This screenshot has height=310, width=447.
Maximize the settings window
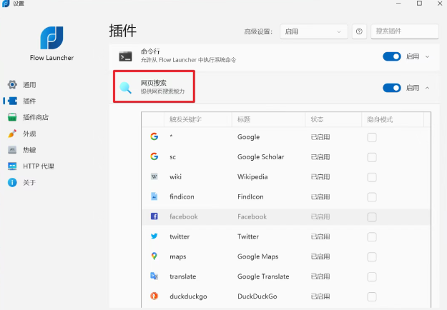point(419,4)
